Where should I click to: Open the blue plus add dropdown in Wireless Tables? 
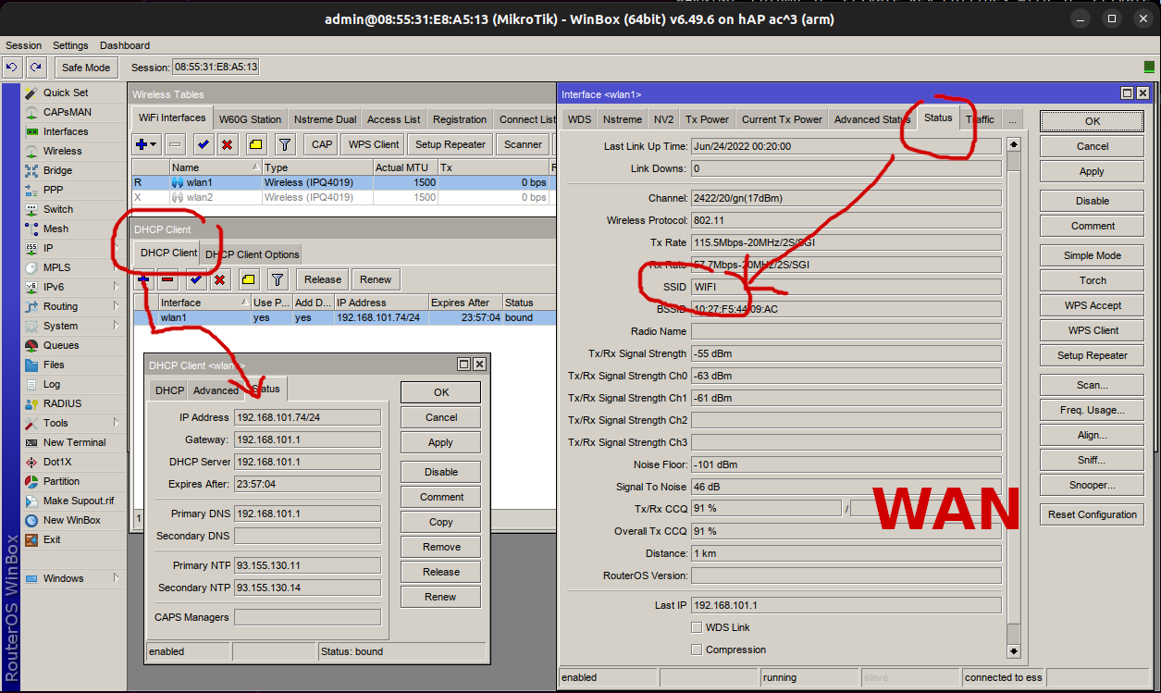(x=146, y=144)
